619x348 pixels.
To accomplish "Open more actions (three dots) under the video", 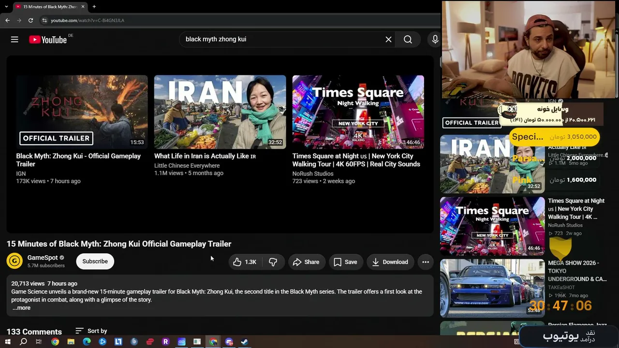I will pos(426,262).
